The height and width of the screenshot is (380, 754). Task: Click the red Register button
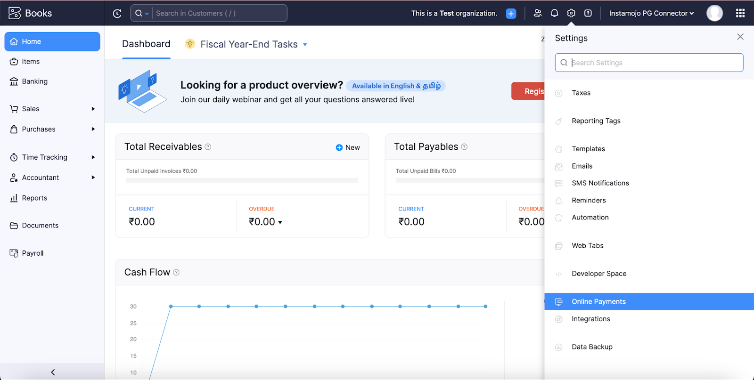click(x=528, y=91)
